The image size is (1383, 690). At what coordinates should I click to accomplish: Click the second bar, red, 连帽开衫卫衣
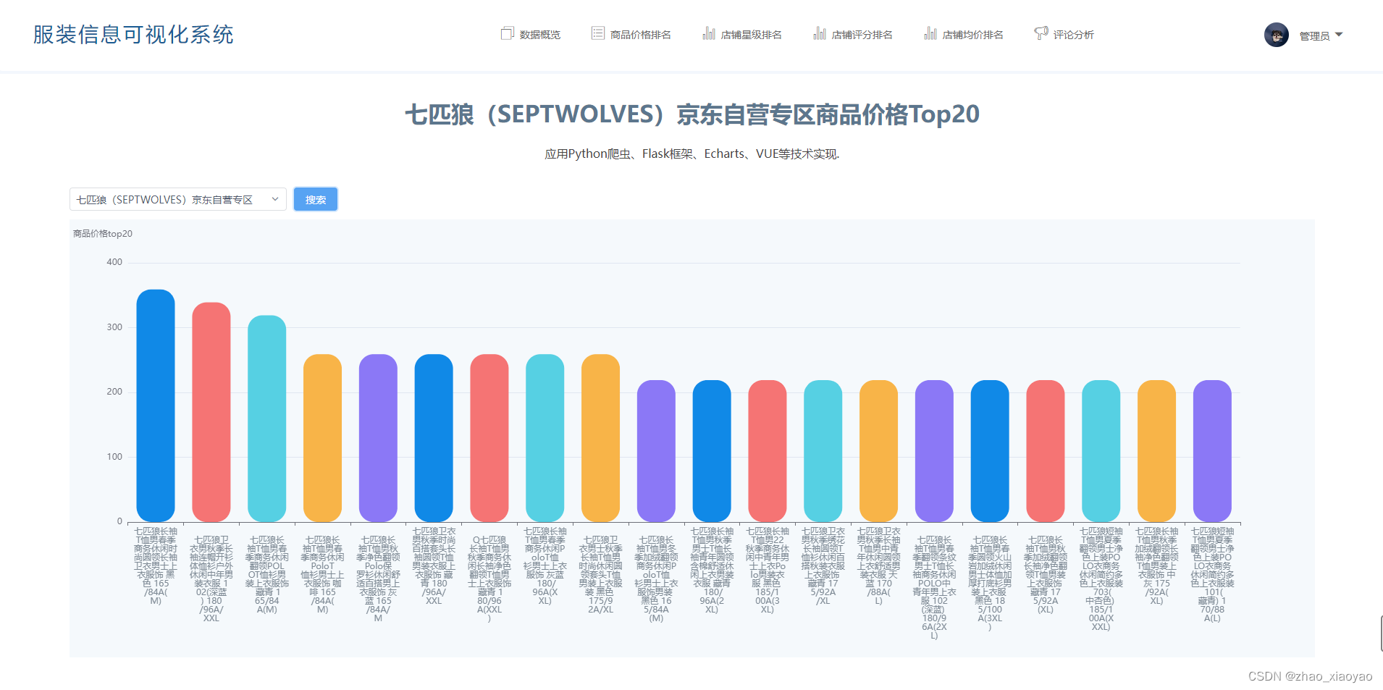click(x=211, y=412)
